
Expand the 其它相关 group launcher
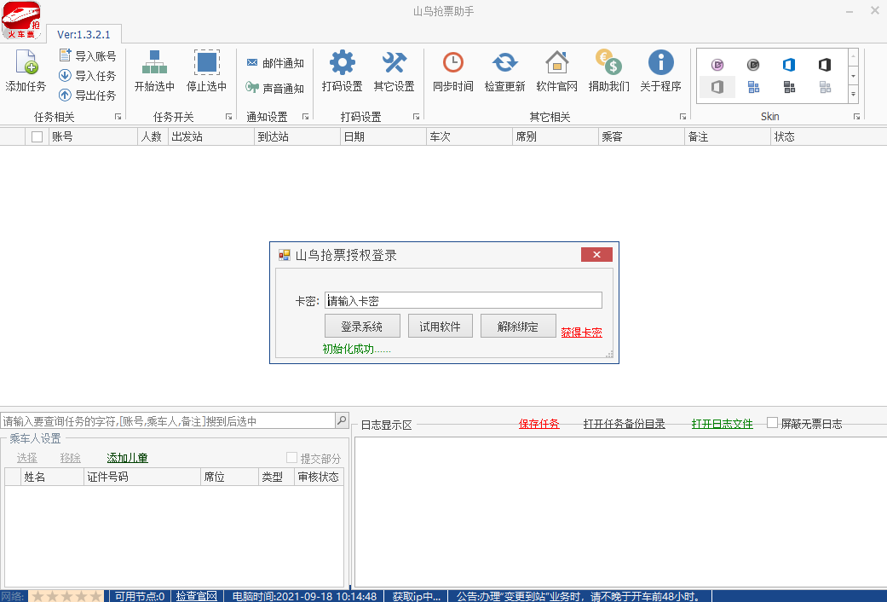coord(683,117)
